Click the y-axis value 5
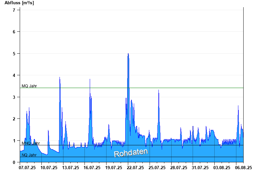This screenshot has width=263, height=180. [x=14, y=54]
